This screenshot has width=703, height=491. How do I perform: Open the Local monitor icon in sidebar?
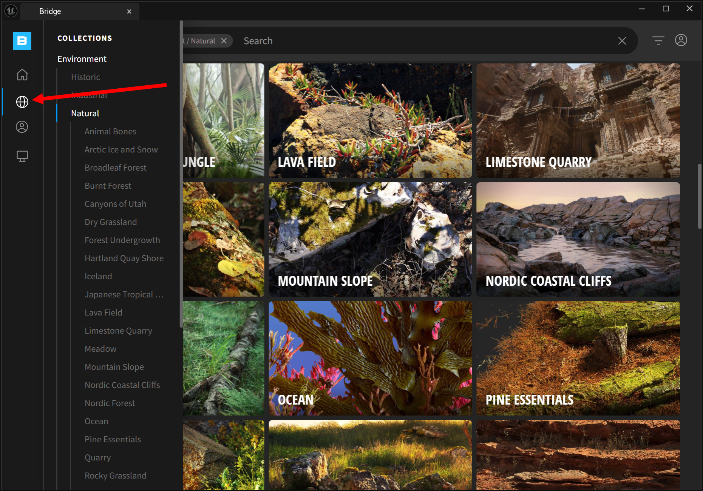22,156
